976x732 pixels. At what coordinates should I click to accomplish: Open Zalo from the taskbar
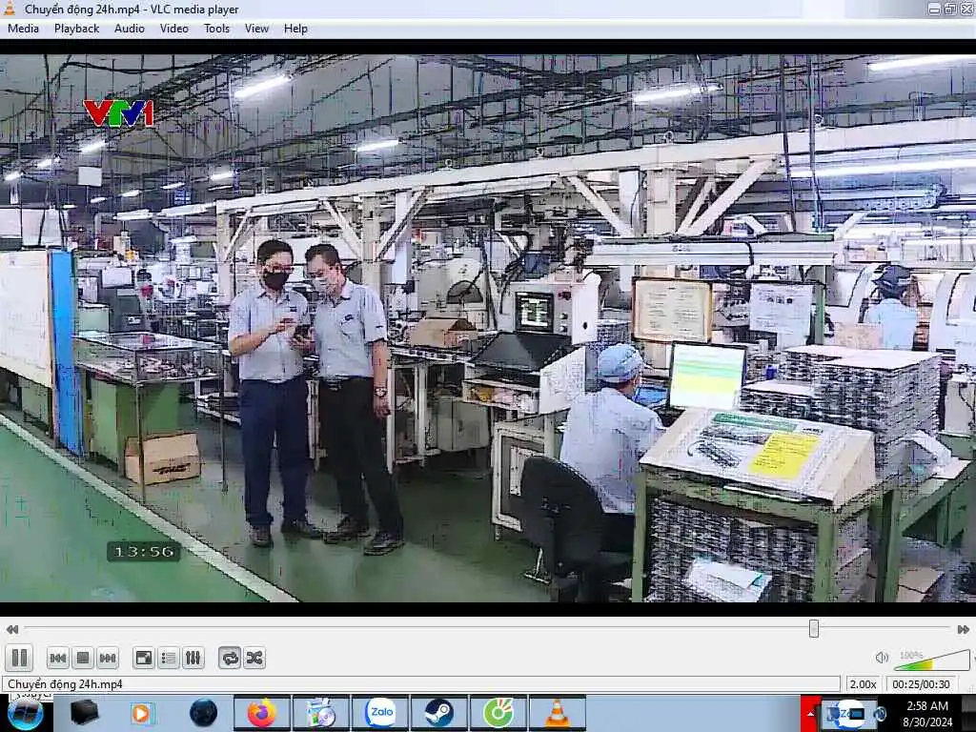[380, 713]
